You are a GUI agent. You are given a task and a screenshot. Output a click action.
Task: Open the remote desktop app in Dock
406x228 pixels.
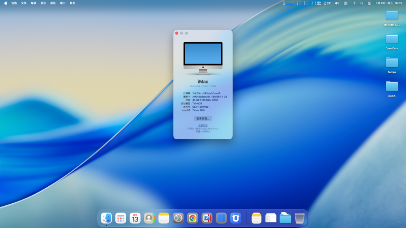click(x=207, y=218)
